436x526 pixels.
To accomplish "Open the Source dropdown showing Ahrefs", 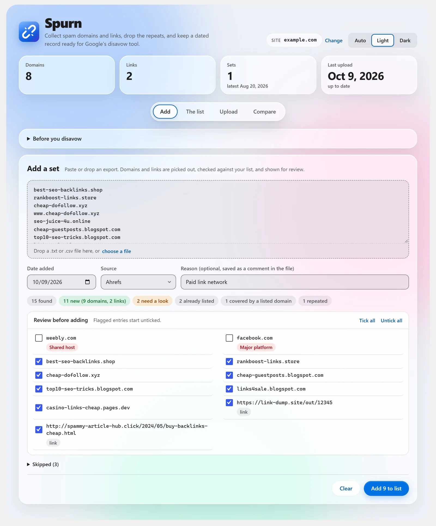I will tap(138, 282).
